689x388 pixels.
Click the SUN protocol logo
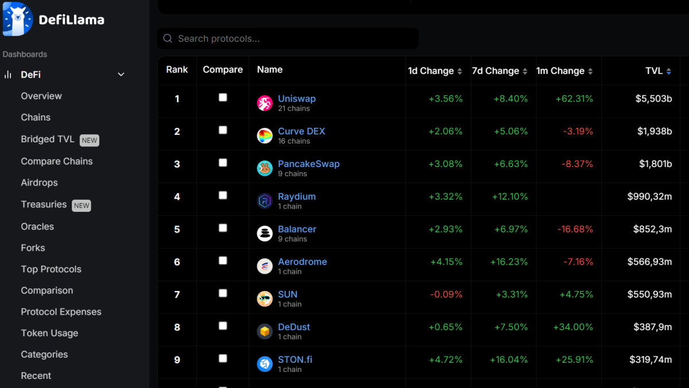[x=265, y=299]
